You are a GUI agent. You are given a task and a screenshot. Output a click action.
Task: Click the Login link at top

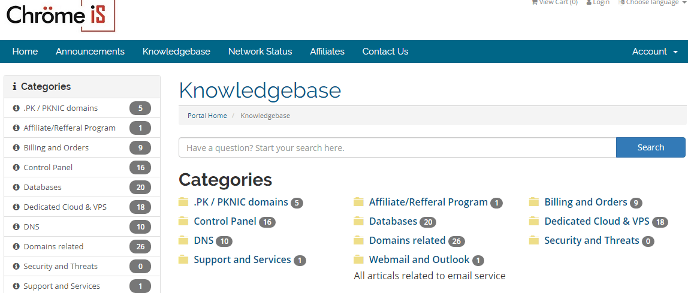598,2
